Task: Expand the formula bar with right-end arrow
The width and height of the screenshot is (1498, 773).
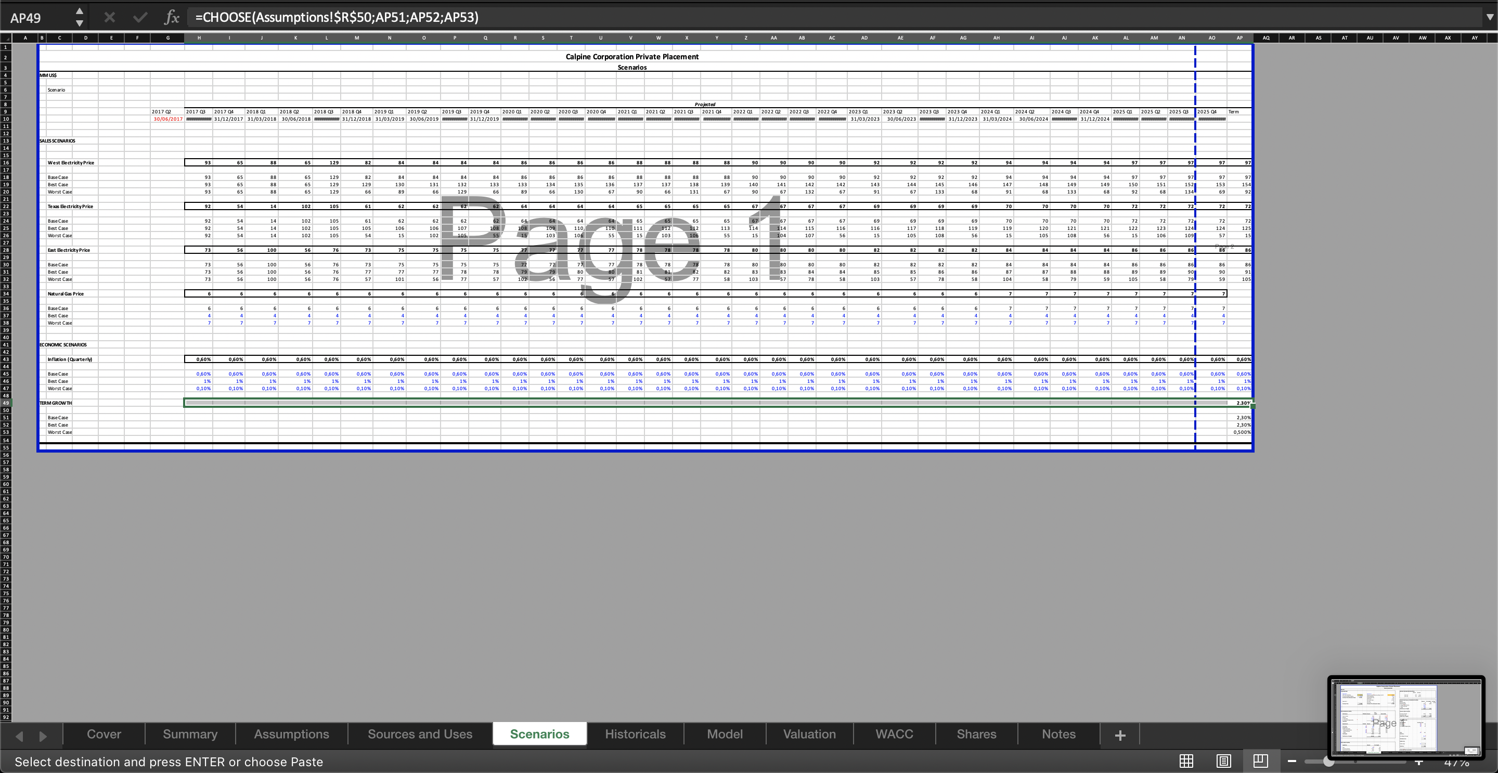Action: (1489, 17)
